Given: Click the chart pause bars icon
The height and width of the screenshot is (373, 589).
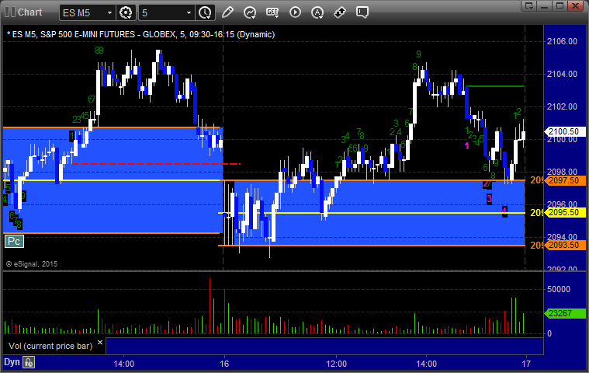Looking at the screenshot, I should point(10,12).
